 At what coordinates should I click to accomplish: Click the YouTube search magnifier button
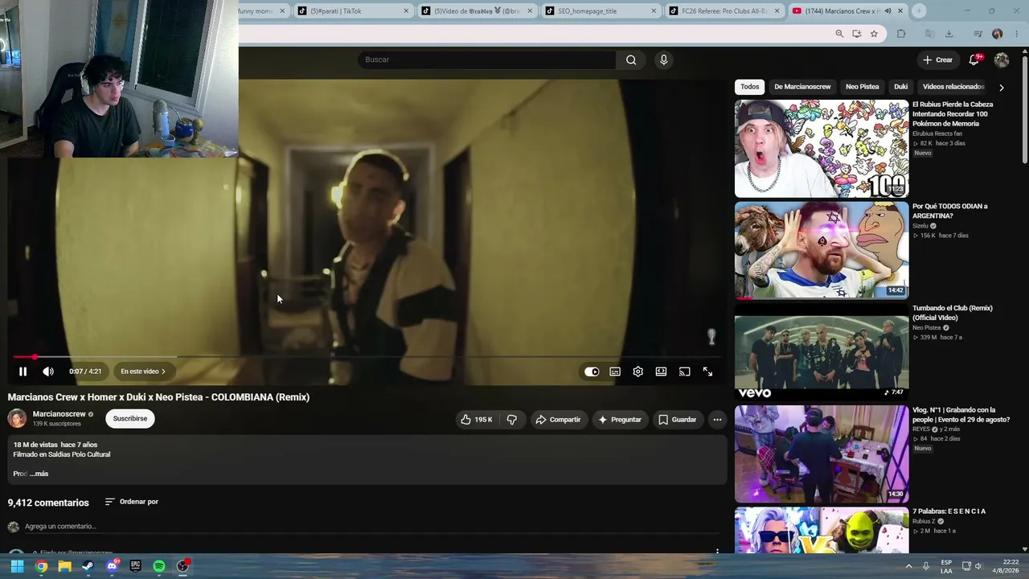(631, 60)
